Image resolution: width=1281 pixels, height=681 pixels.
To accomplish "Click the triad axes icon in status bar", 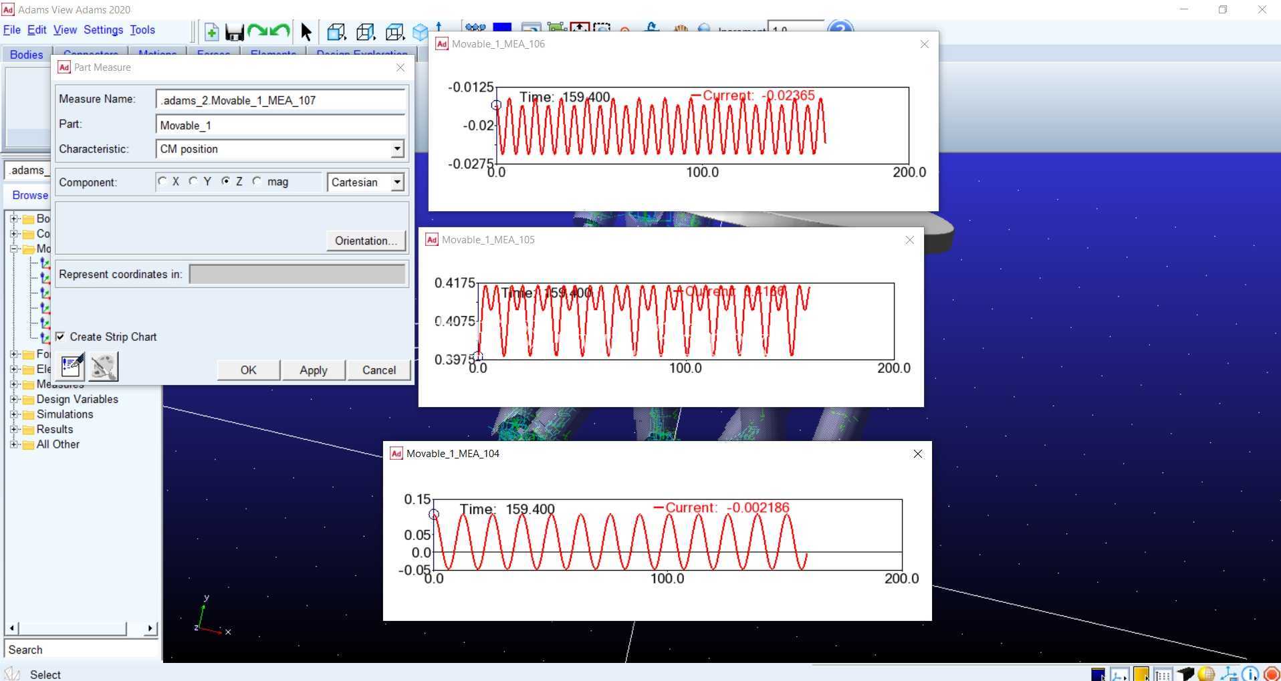I will pos(1228,674).
